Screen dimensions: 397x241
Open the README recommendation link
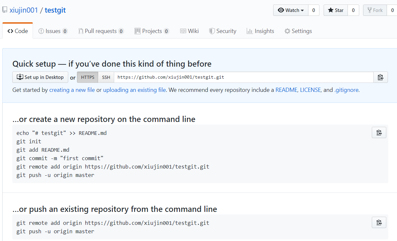286,90
